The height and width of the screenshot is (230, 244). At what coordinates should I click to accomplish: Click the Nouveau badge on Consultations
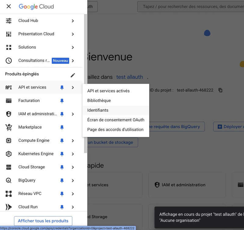[x=60, y=60]
